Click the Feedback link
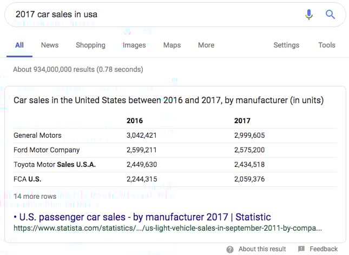349x255 pixels. 324,249
